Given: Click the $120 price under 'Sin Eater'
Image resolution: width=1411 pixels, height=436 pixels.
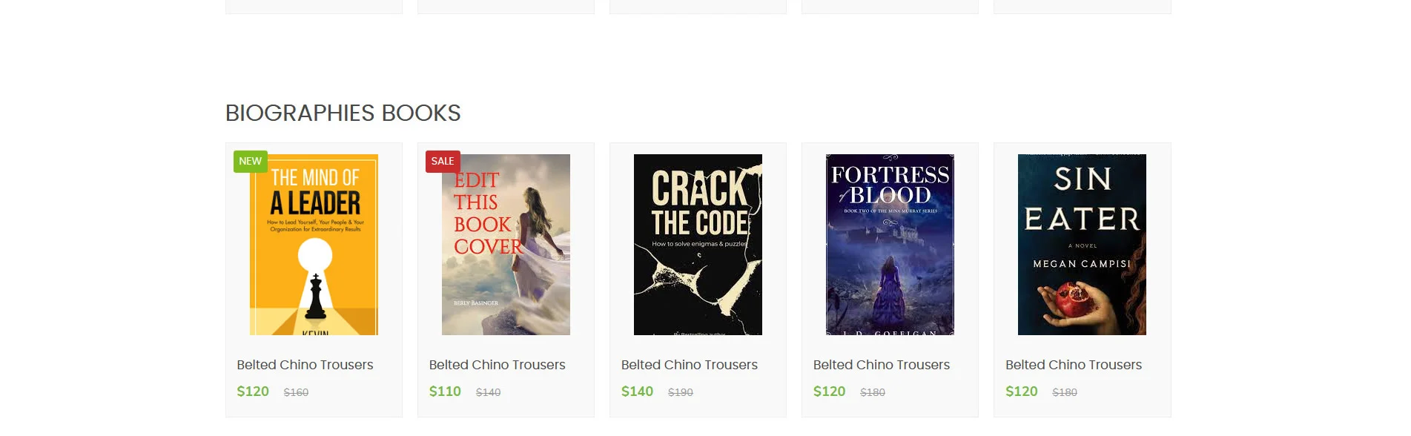Looking at the screenshot, I should 1022,391.
